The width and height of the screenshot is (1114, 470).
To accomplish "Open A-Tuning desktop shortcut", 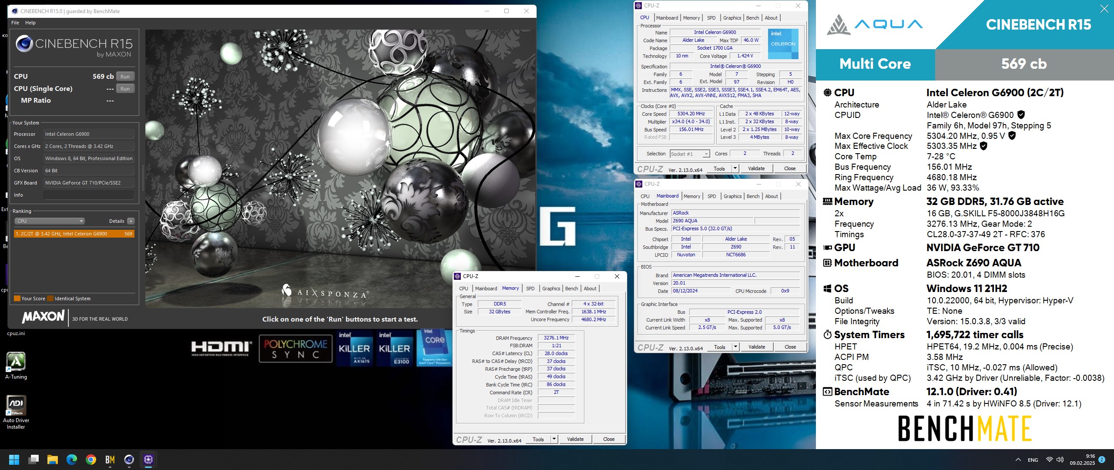I will click(16, 366).
